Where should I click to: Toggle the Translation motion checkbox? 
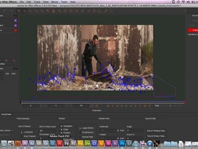61,126
